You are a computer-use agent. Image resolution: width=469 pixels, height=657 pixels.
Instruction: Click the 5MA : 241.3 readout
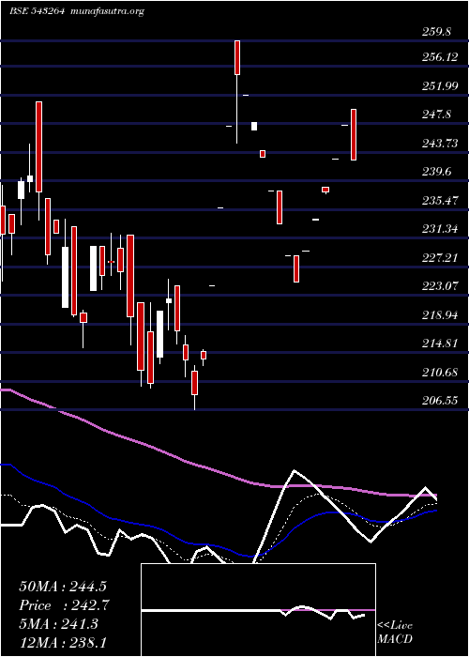[x=58, y=624]
